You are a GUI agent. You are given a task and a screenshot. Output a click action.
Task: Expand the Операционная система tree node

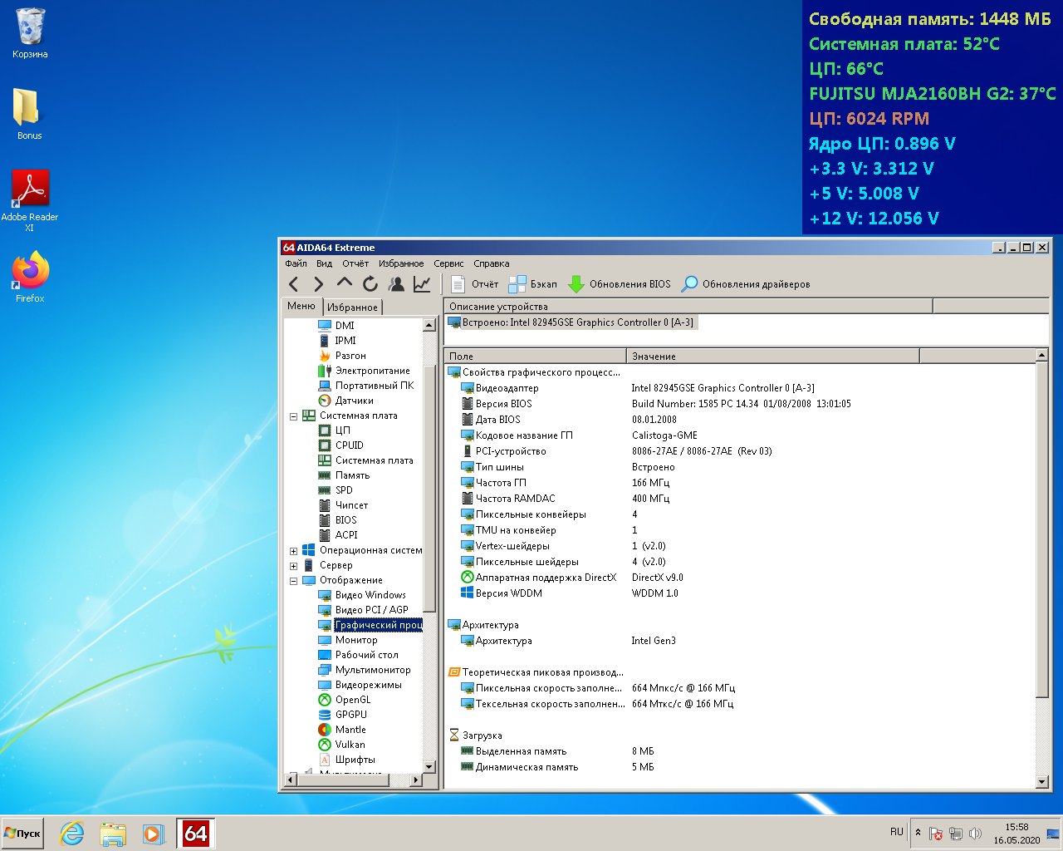293,551
